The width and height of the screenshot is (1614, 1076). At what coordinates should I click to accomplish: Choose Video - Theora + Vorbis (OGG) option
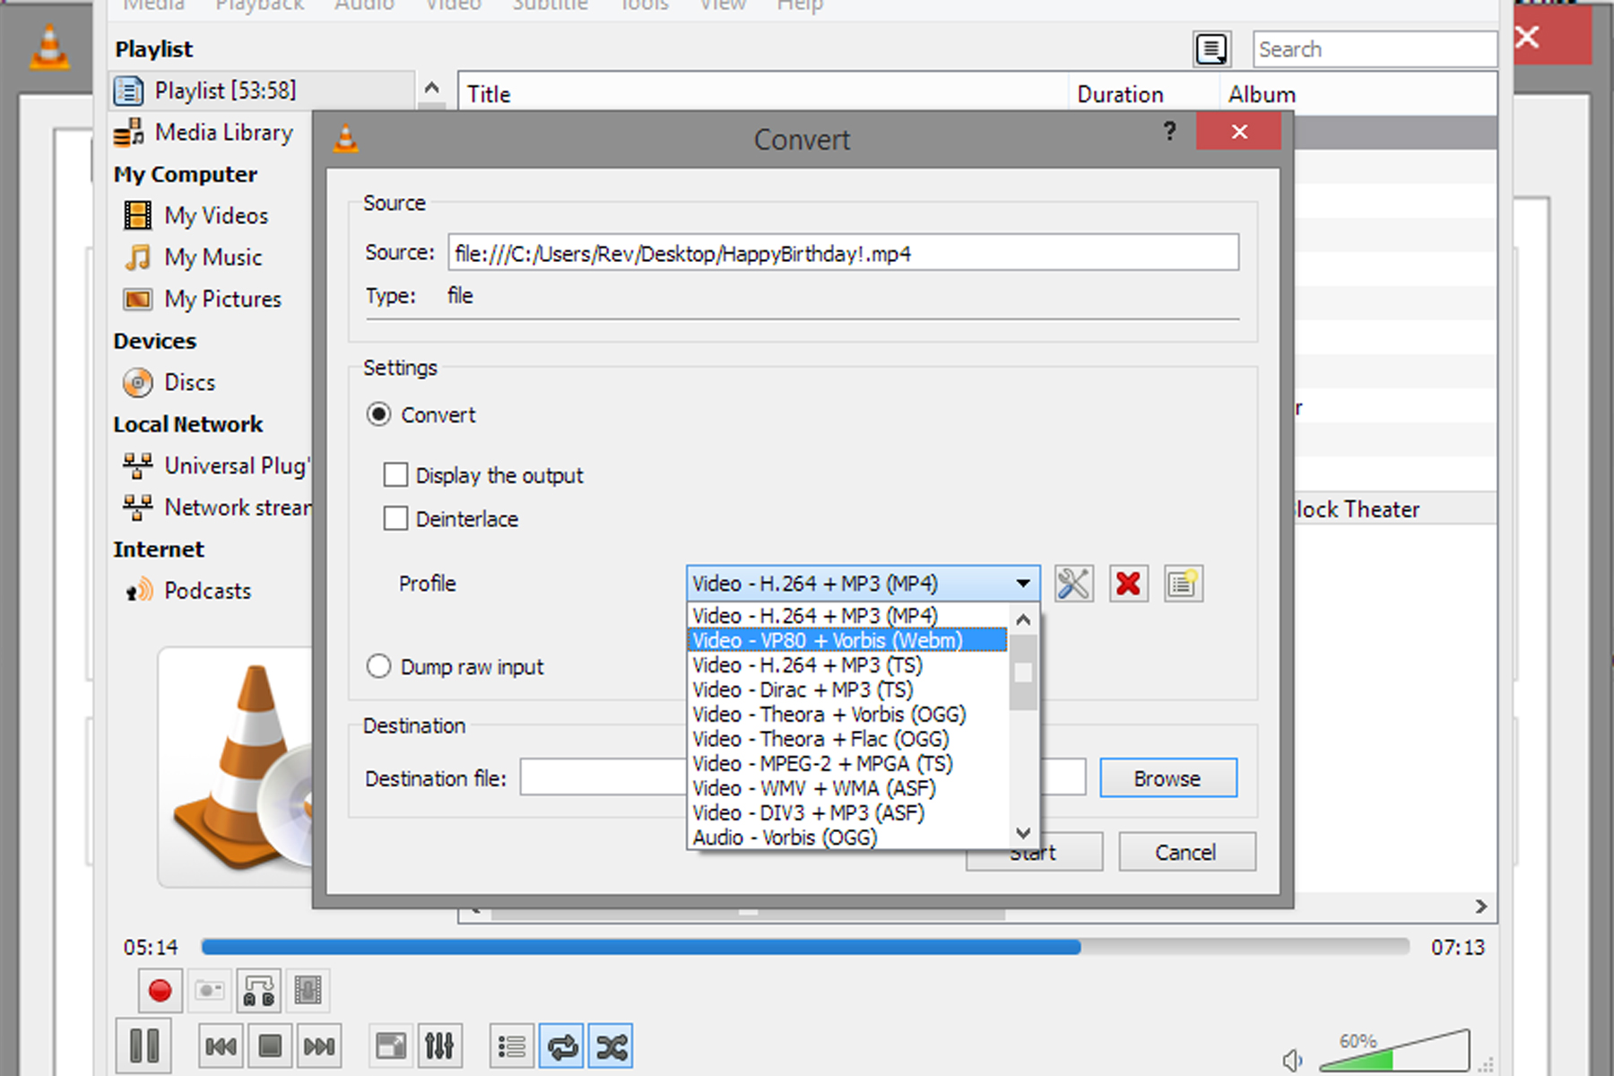(848, 714)
